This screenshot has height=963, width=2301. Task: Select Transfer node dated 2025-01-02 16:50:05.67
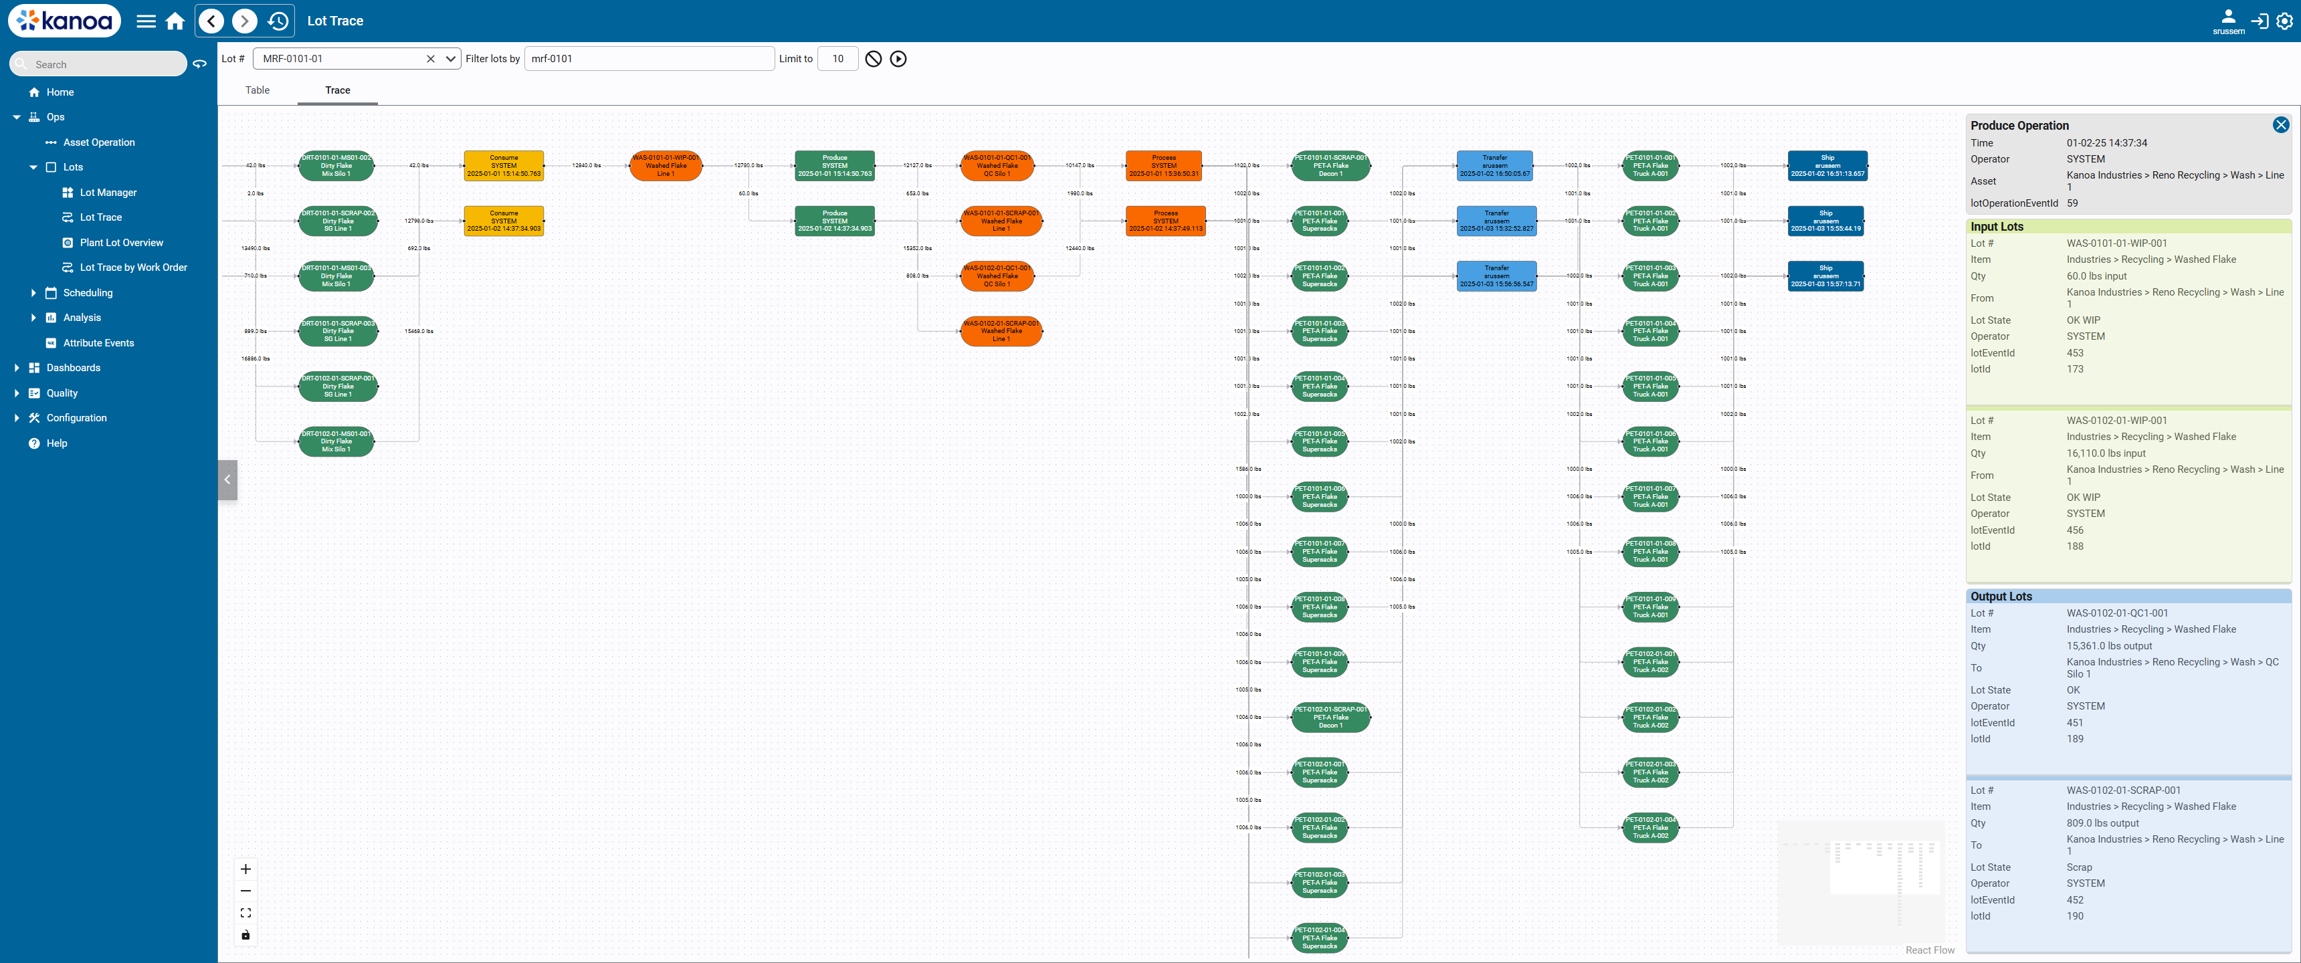pos(1494,166)
